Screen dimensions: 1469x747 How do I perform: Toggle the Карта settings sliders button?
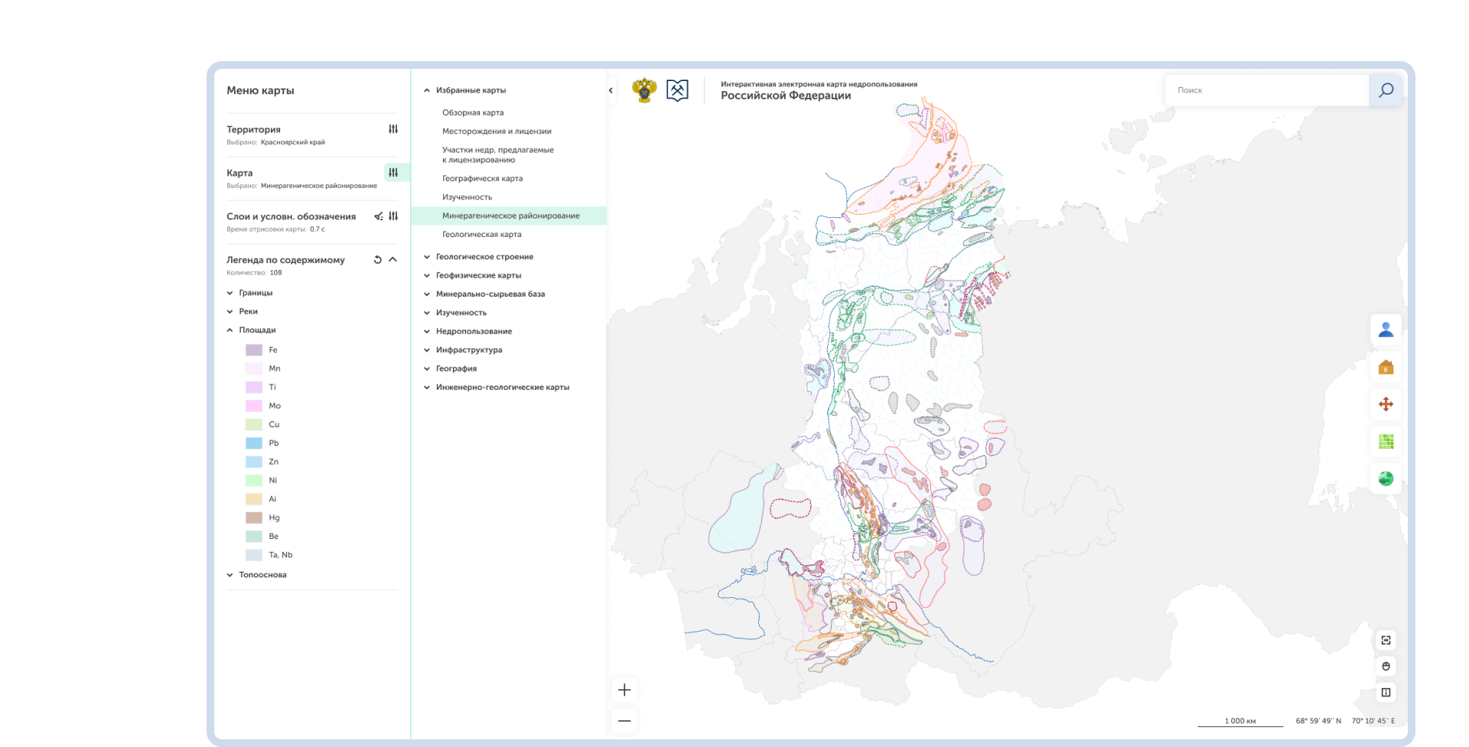[x=392, y=173]
